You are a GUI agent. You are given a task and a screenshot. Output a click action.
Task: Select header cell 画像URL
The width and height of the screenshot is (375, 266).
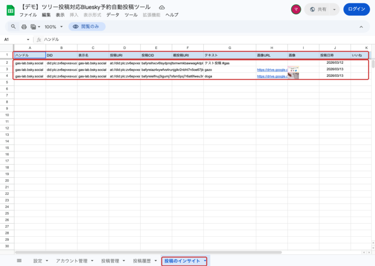[272, 55]
